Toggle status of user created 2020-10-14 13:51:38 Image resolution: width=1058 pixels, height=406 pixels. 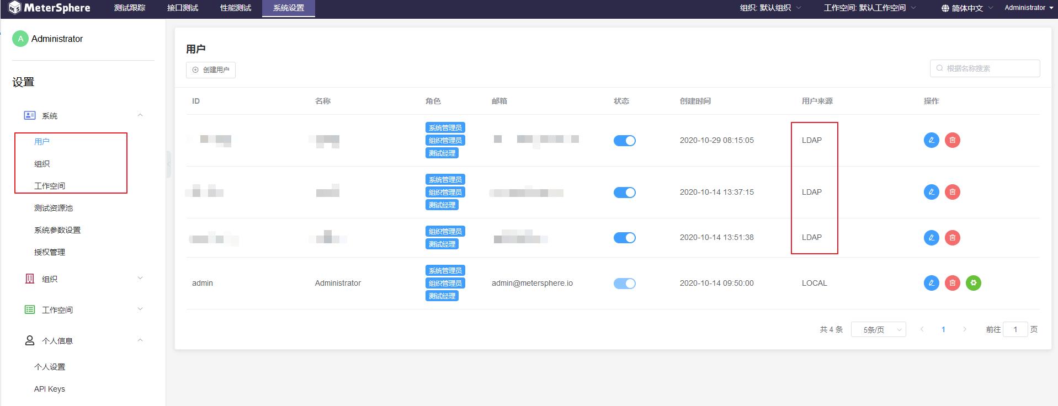coord(624,238)
